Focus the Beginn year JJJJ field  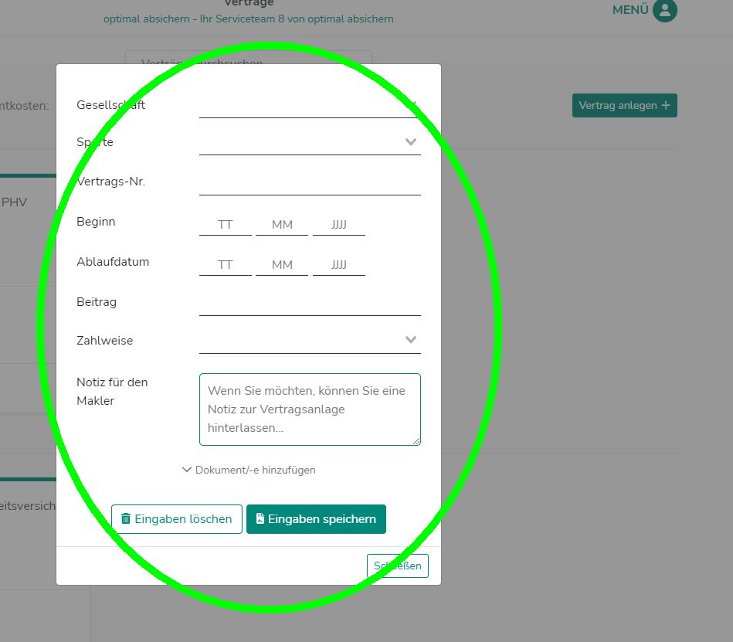click(339, 225)
